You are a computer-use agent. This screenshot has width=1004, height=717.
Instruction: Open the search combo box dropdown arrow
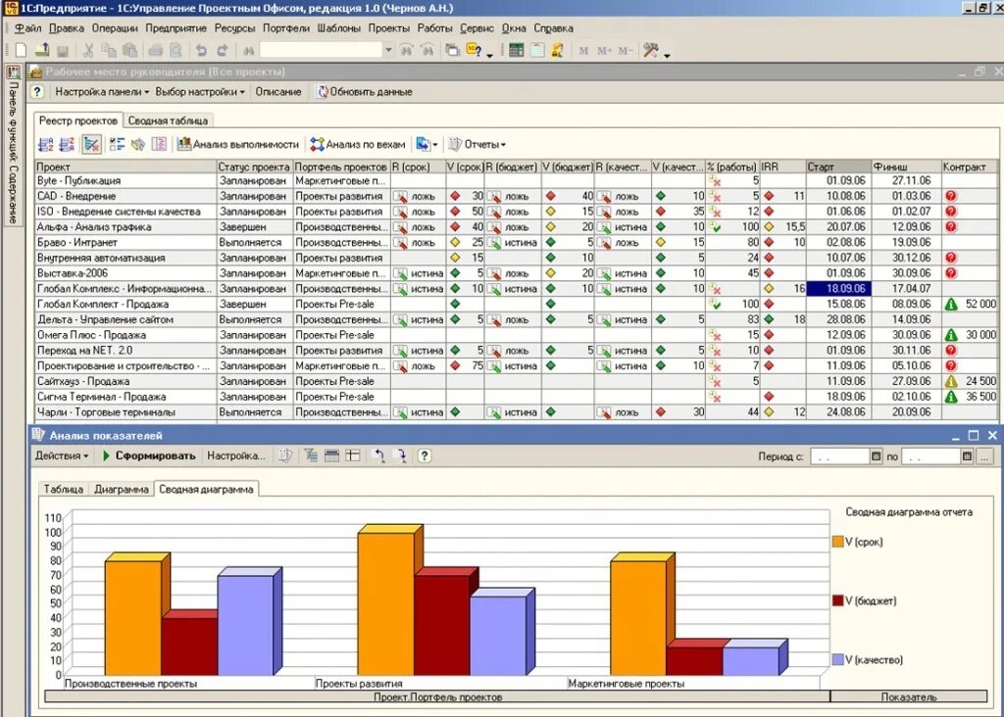click(x=388, y=50)
